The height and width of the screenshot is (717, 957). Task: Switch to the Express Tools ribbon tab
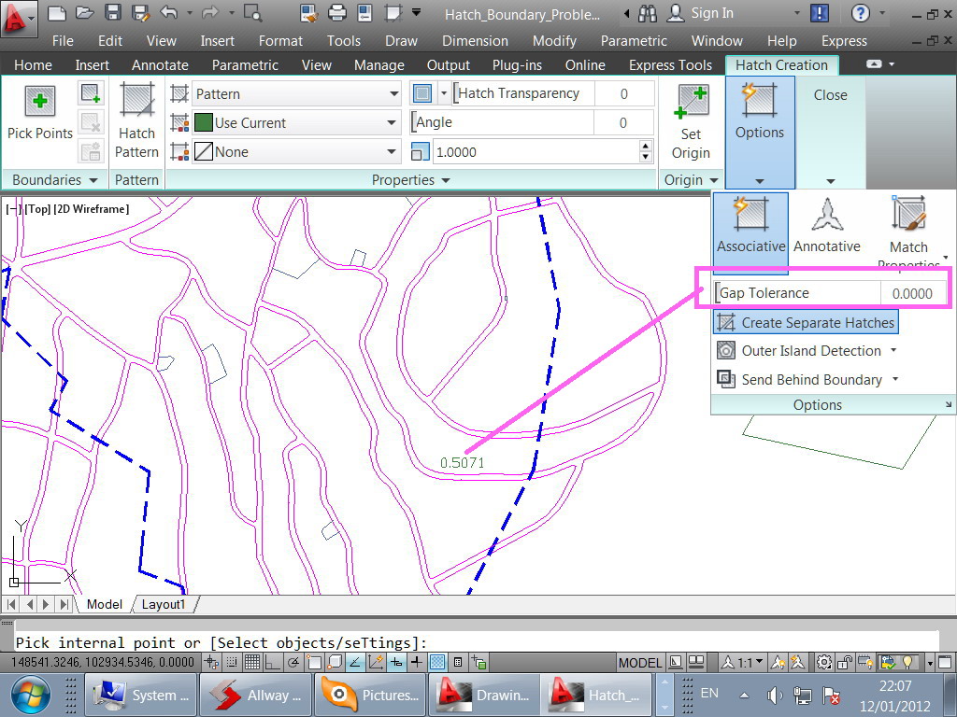pos(670,65)
